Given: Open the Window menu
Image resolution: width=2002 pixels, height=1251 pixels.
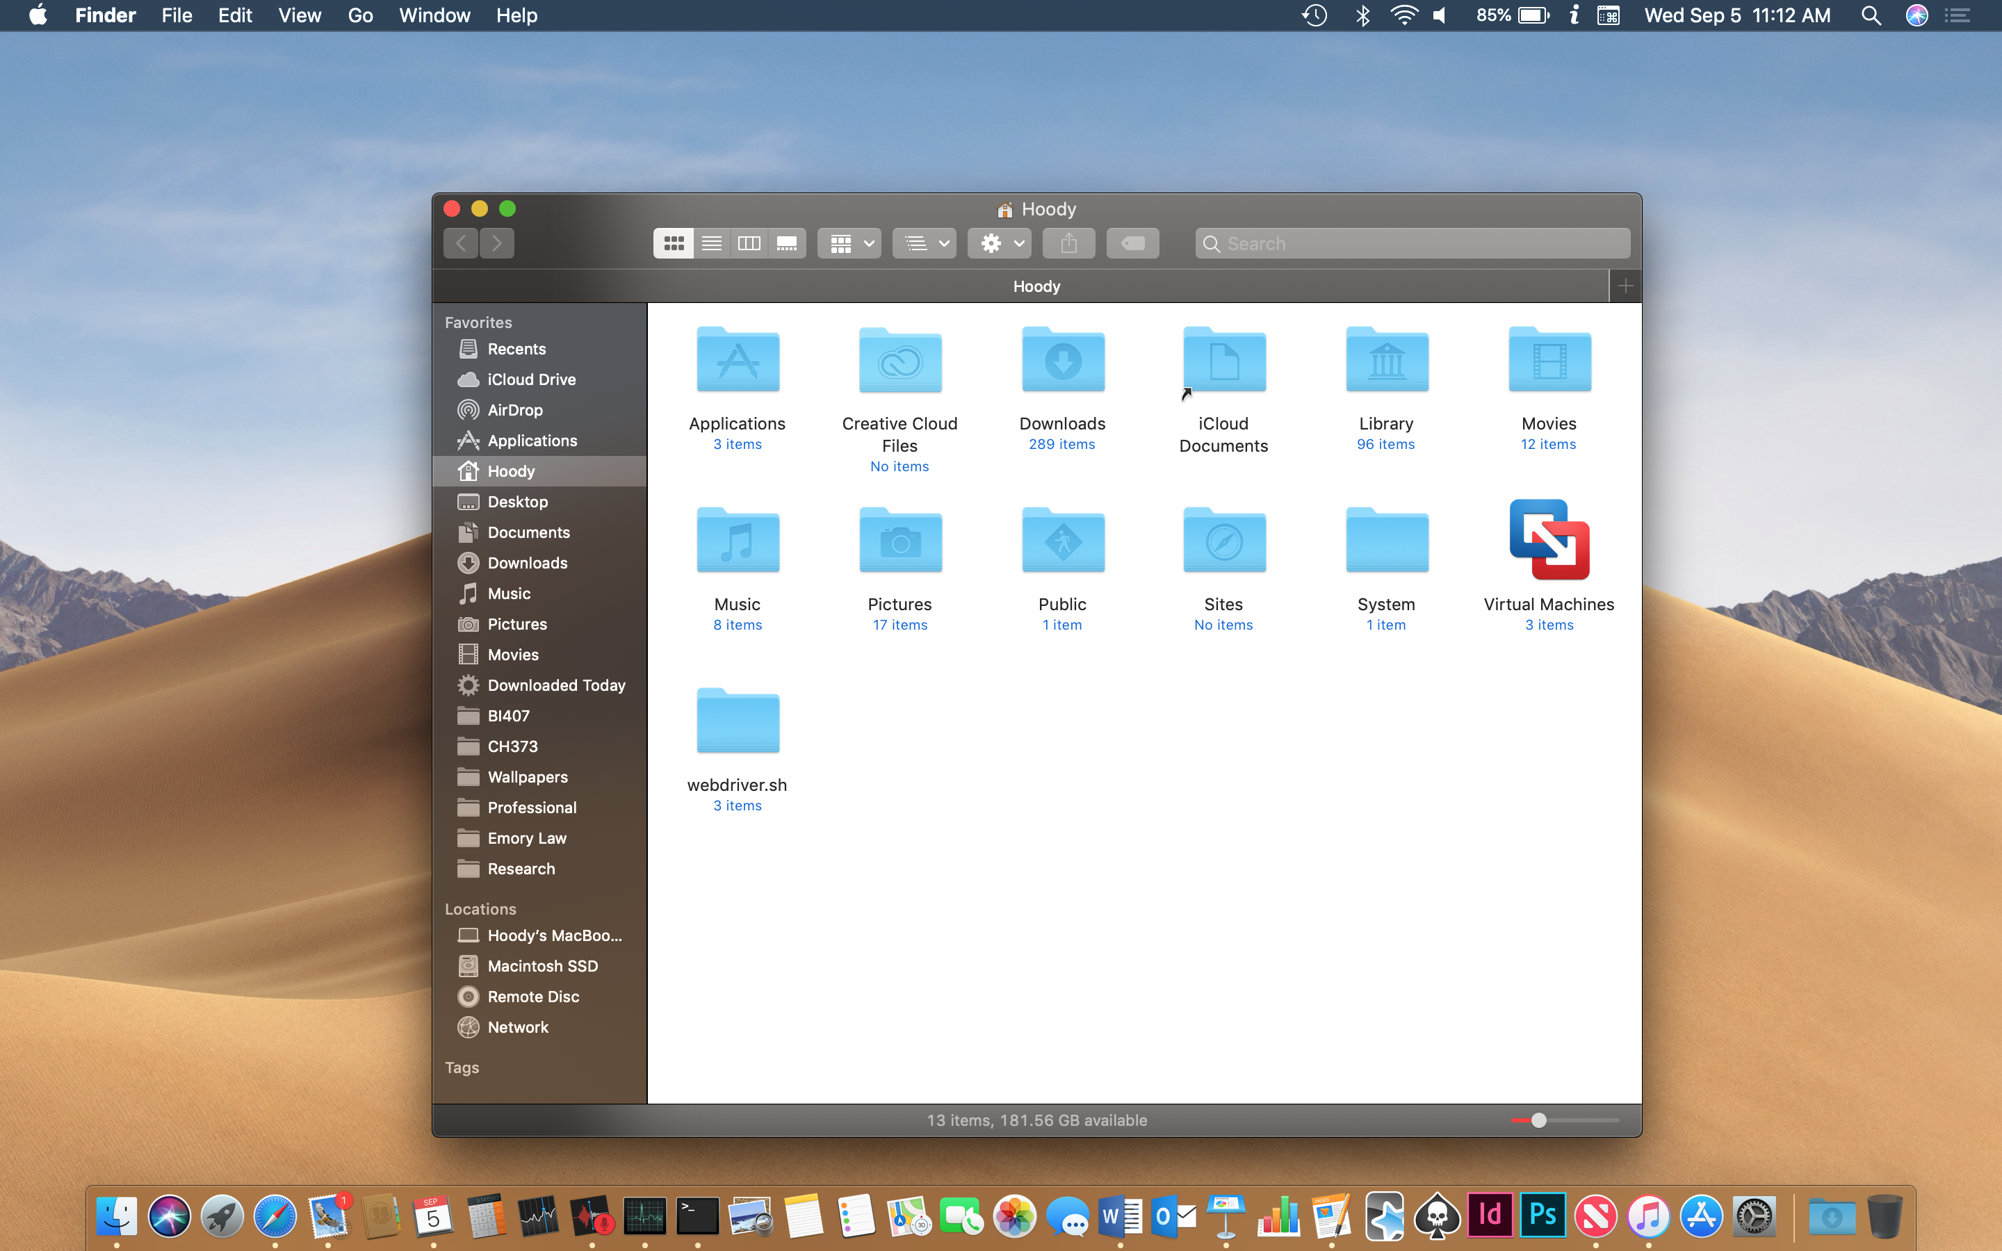Looking at the screenshot, I should click(x=434, y=16).
